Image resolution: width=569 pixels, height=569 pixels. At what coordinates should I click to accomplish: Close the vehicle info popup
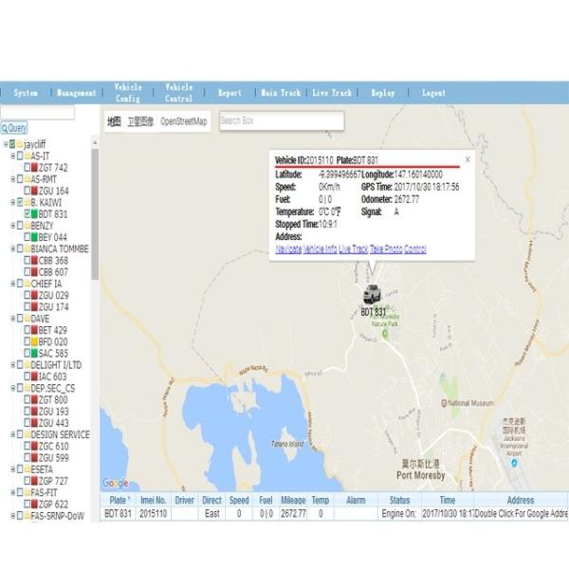coord(467,160)
